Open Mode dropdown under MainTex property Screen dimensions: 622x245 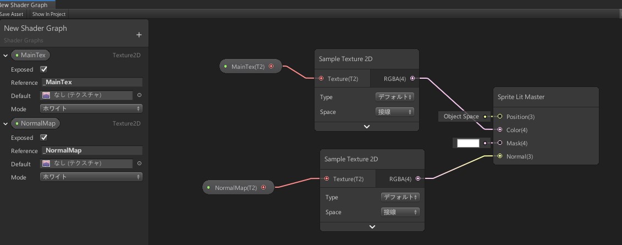(x=91, y=108)
